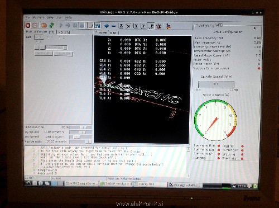Switch to the X side view icon

[136, 26]
